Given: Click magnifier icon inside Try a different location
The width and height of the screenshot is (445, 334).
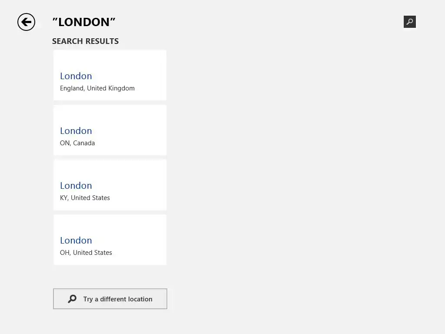Looking at the screenshot, I should click(x=72, y=299).
